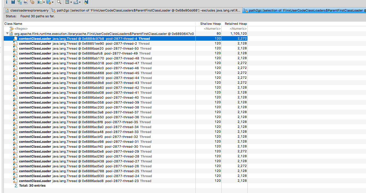
Task: Sort by the Shallow Heap column header
Action: click(x=210, y=24)
